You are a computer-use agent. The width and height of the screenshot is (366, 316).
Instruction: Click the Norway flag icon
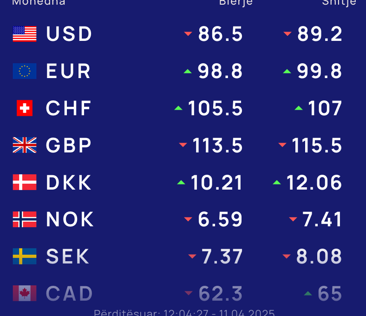pos(25,219)
